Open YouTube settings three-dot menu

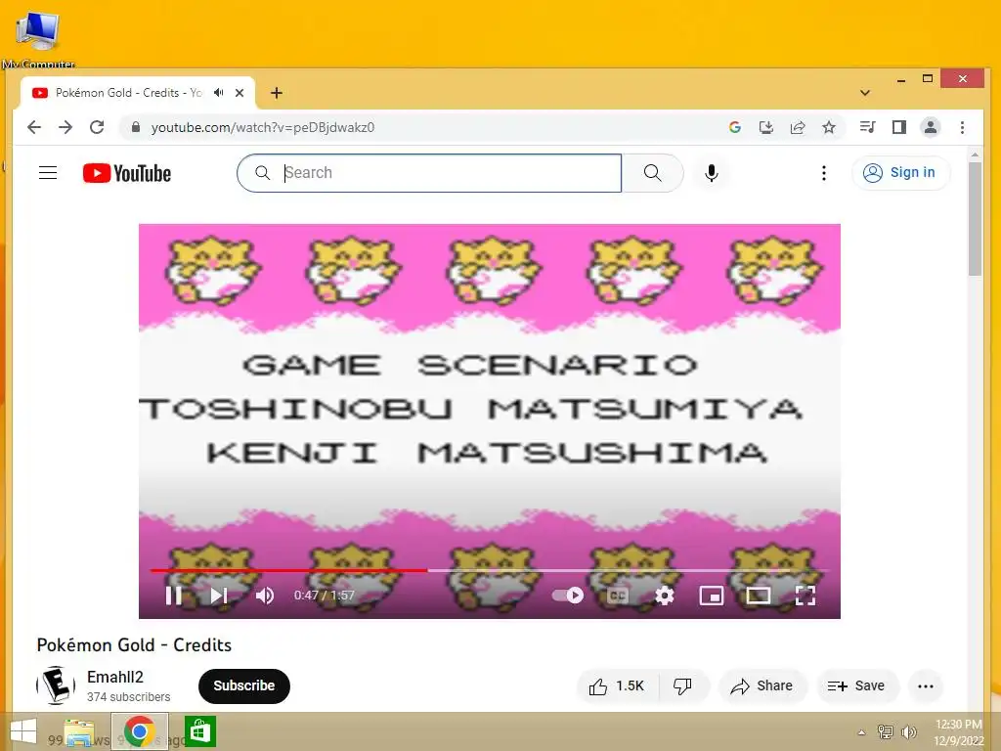[823, 173]
